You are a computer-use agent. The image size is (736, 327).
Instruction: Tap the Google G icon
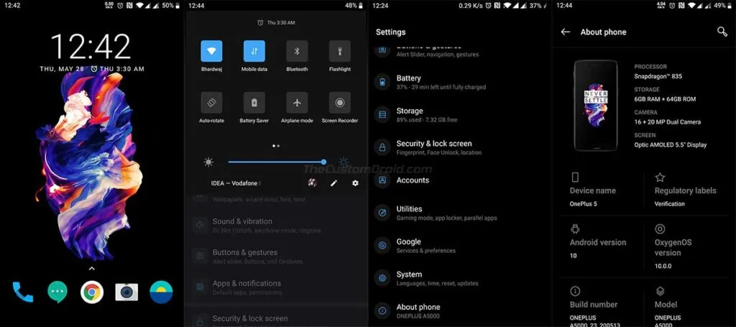(382, 245)
